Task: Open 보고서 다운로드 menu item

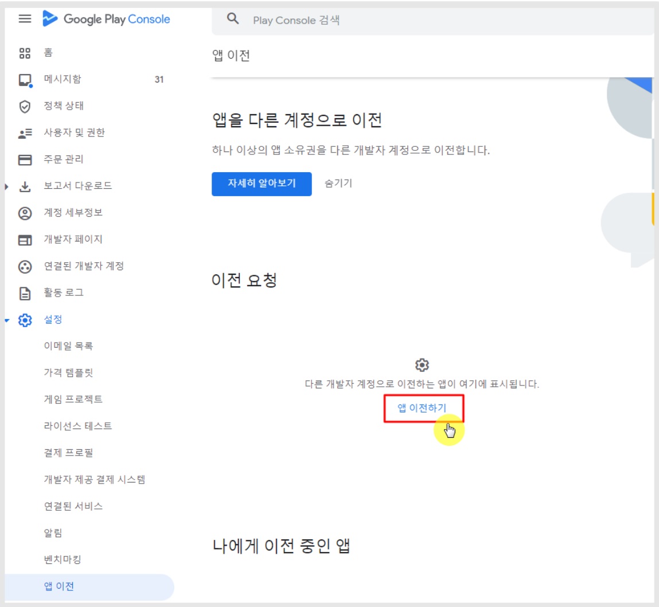Action: click(78, 185)
